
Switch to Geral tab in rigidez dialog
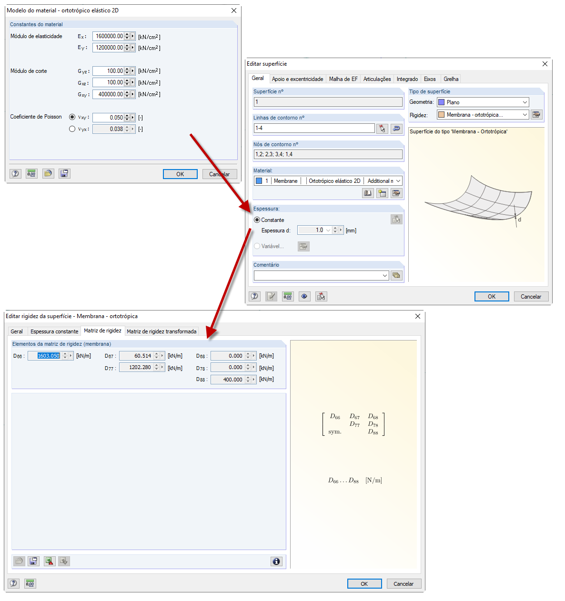(x=17, y=331)
